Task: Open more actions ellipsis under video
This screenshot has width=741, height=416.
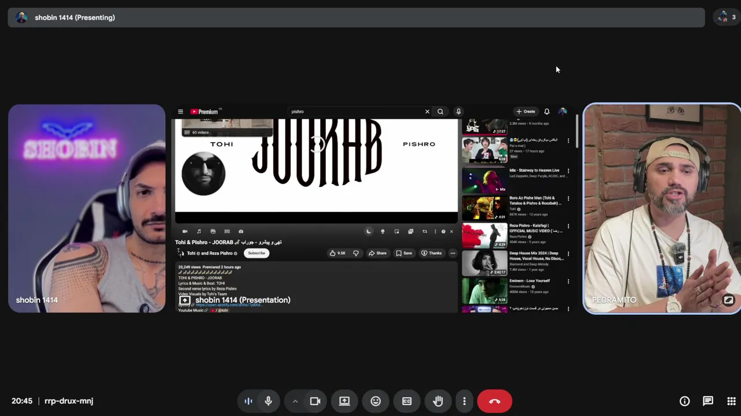Action: pyautogui.click(x=453, y=253)
